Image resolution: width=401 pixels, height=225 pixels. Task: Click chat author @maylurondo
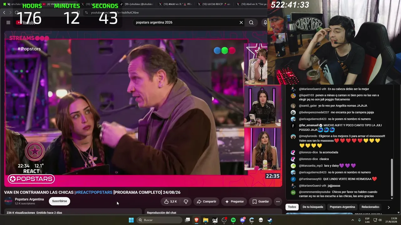point(308,136)
